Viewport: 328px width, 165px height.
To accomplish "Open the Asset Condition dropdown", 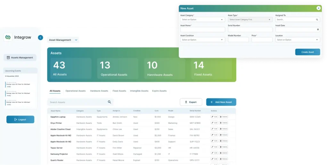I will click(202, 40).
